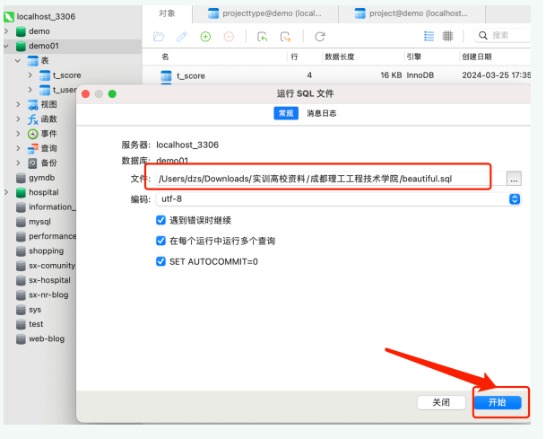Toggle 在每个运行中运行多个查询 checkbox
The image size is (546, 439).
click(x=160, y=241)
